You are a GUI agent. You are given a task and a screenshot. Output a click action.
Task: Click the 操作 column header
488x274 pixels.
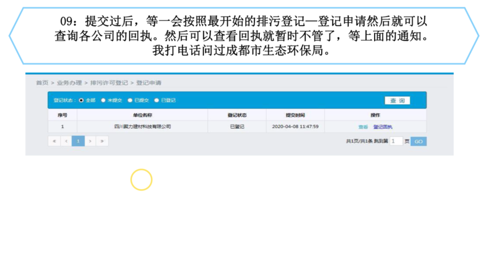[x=375, y=115]
